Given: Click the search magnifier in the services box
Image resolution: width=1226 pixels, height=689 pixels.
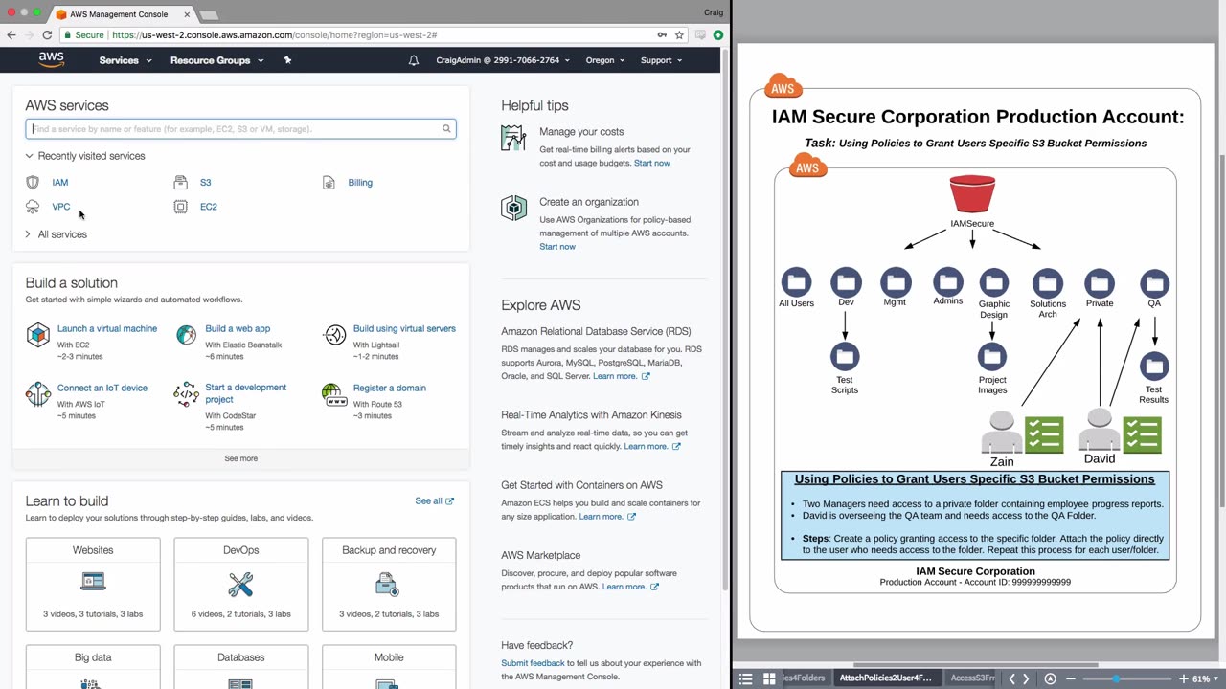Looking at the screenshot, I should click(446, 129).
